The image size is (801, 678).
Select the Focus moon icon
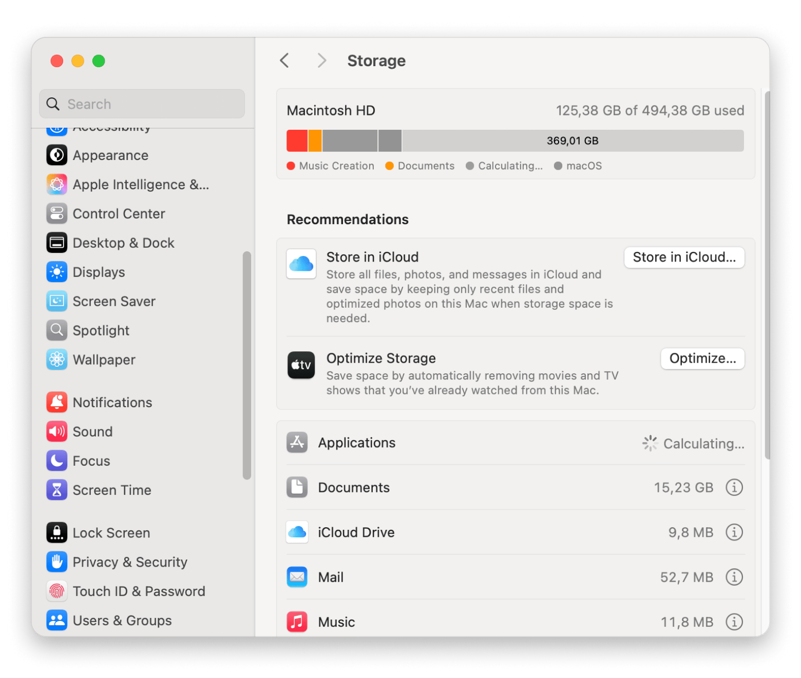57,461
